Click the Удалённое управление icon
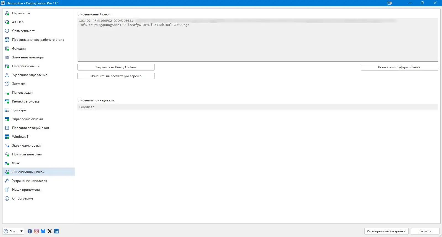442x237 pixels. 7,75
